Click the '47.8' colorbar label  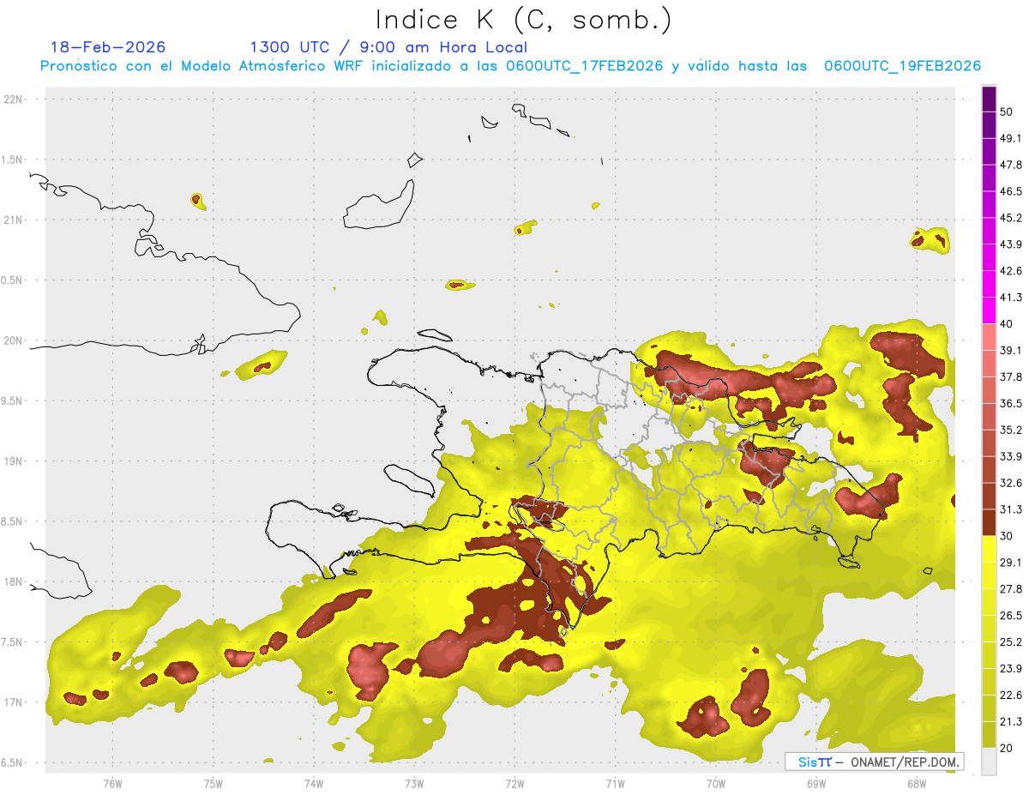click(1011, 165)
